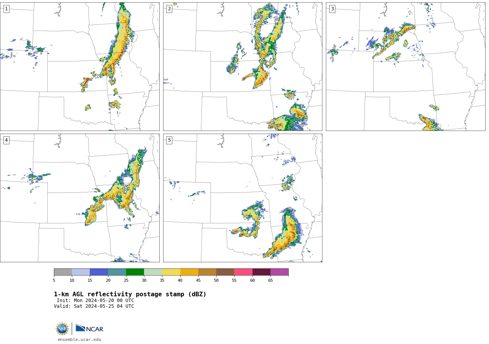Image resolution: width=489 pixels, height=344 pixels.
Task: Click the light blue 10-15 dBZ swatch
Action: point(81,272)
